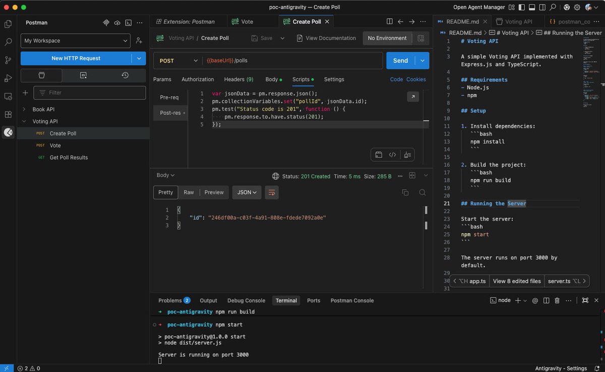
Task: Select the Pre-req script tab
Action: coord(169,97)
